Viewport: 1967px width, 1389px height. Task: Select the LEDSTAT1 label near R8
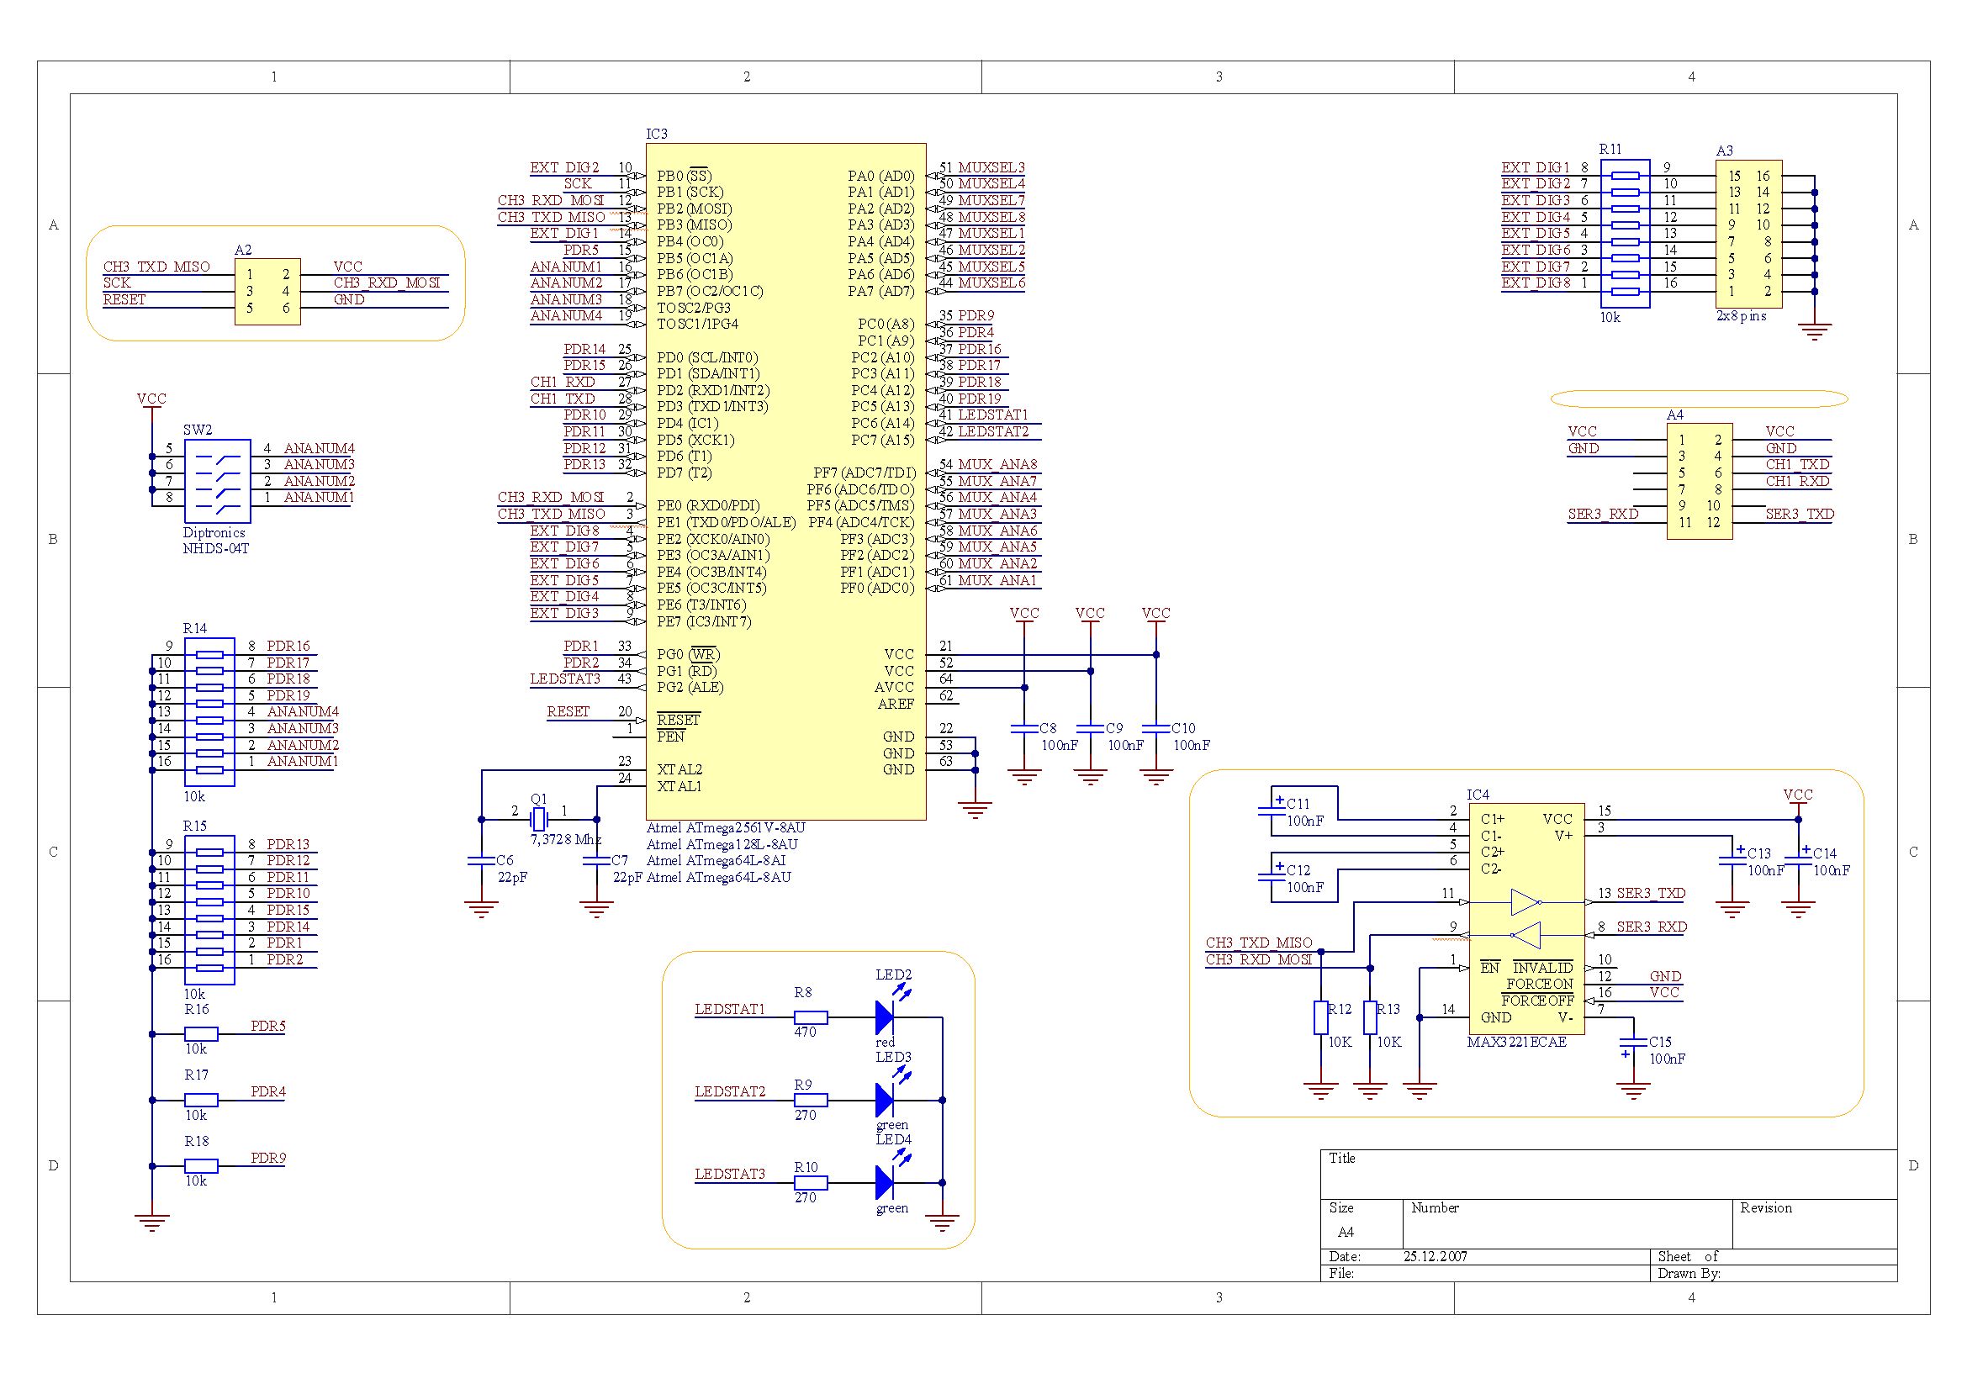pos(729,1010)
